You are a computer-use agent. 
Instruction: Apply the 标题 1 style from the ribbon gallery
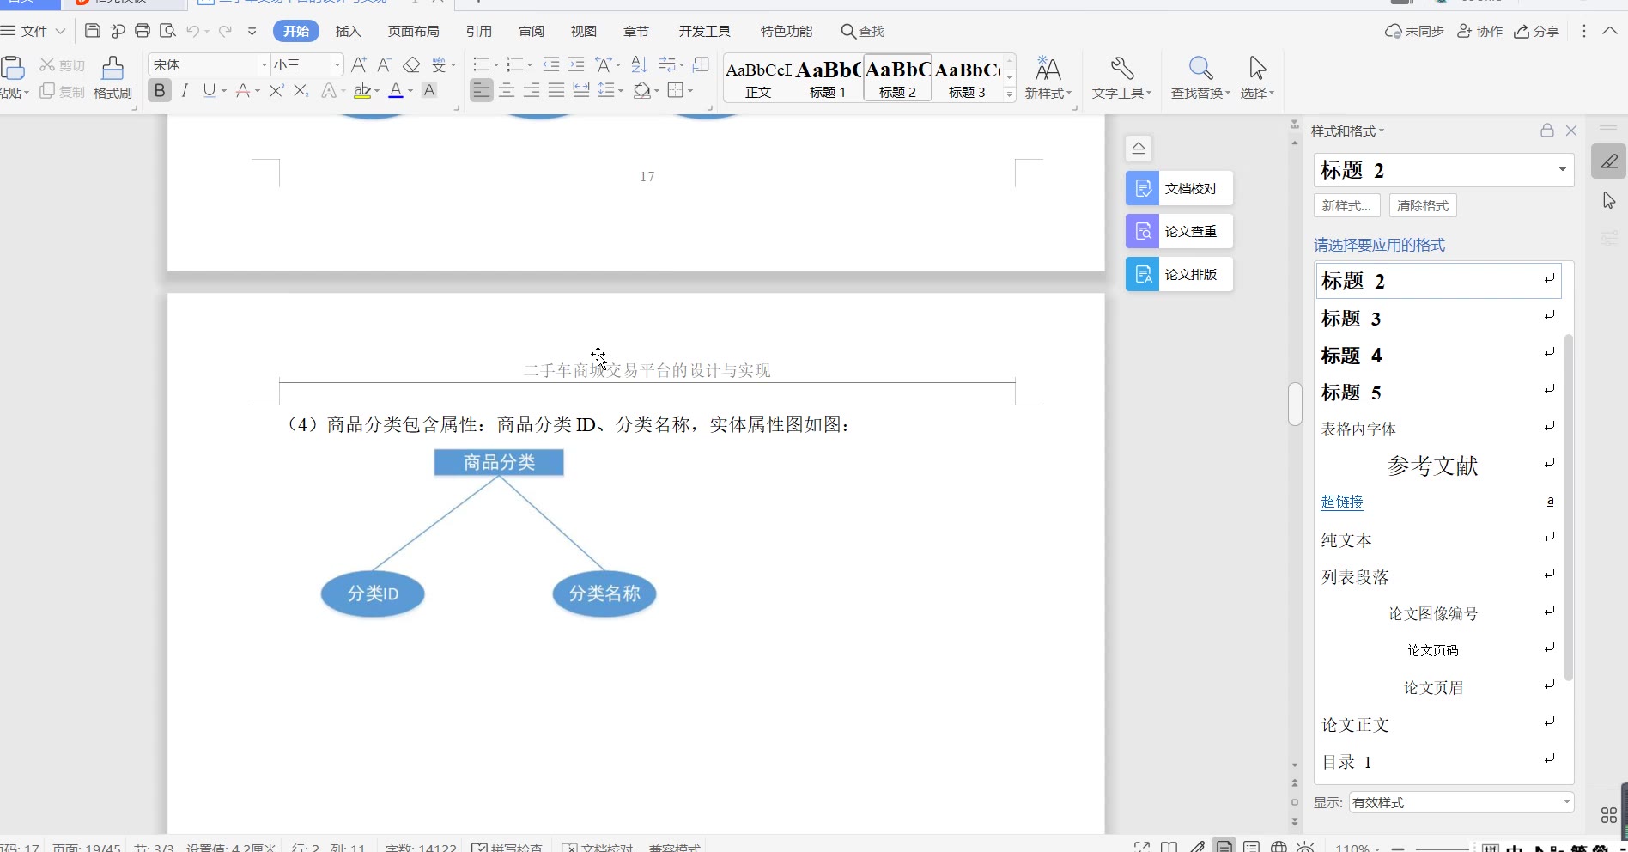(x=828, y=78)
